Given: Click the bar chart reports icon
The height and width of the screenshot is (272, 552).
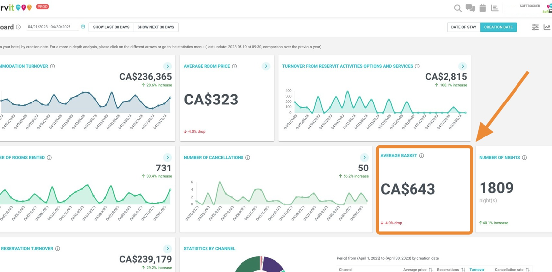Looking at the screenshot, I should [495, 8].
